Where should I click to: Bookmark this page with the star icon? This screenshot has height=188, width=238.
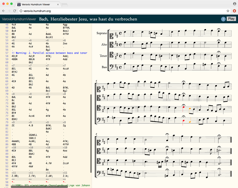(x=228, y=11)
